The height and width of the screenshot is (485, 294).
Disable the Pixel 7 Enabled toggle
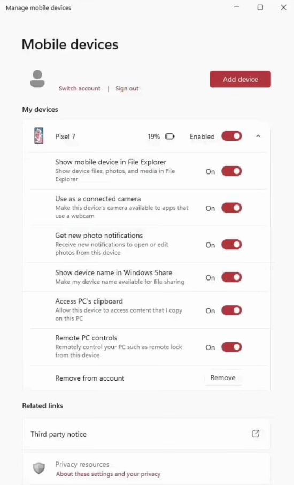[231, 136]
